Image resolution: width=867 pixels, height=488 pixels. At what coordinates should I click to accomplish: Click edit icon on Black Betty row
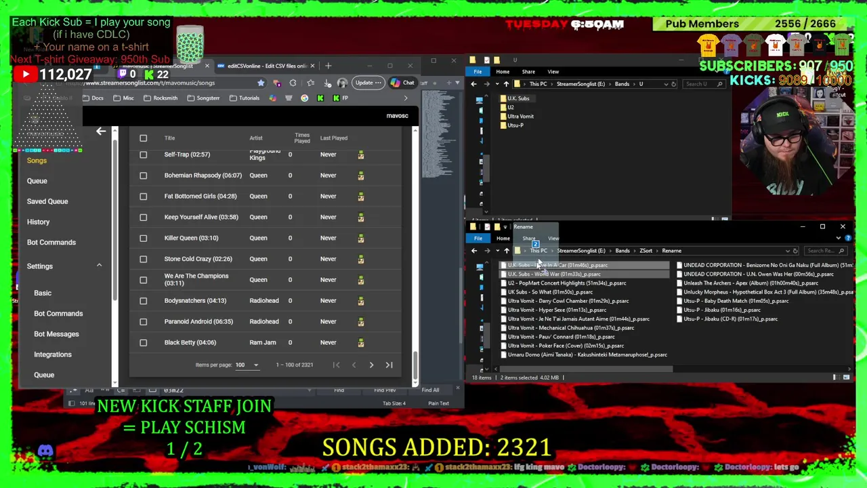coord(361,342)
